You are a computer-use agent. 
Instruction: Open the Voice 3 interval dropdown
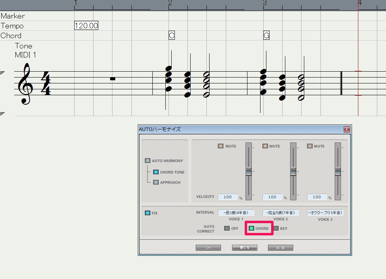(325, 212)
